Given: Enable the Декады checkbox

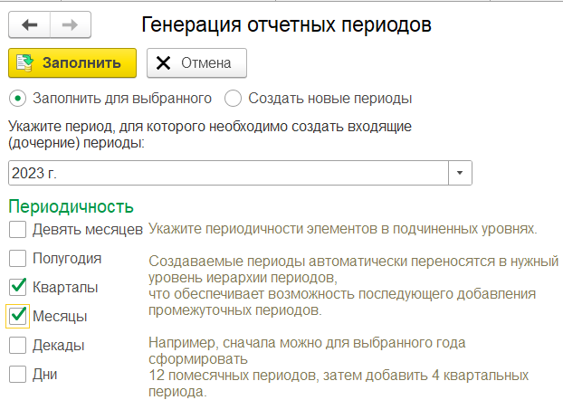Looking at the screenshot, I should point(17,346).
